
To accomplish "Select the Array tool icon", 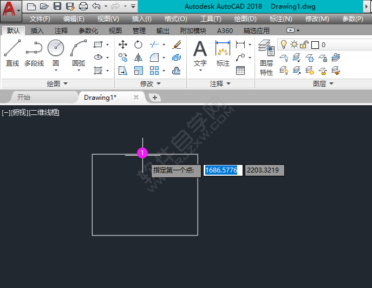I will 154,71.
